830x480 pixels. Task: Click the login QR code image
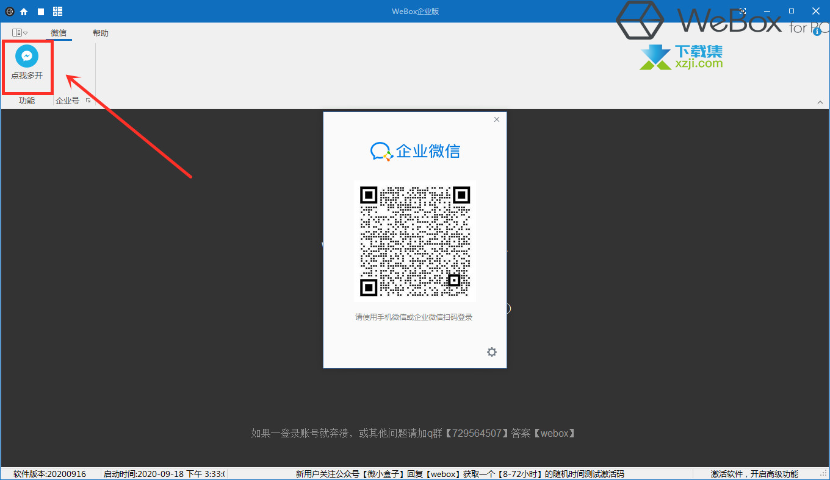tap(415, 241)
